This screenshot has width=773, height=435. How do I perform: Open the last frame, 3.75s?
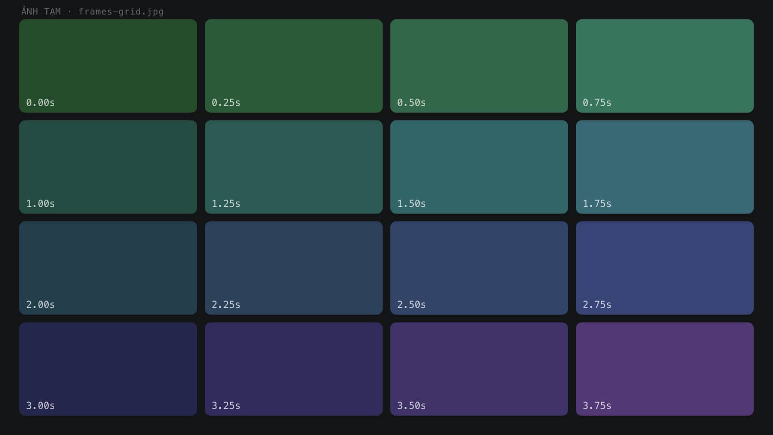[665, 369]
